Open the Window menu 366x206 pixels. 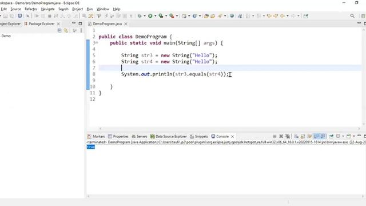[103, 9]
